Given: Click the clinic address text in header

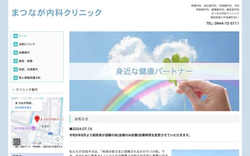Looking at the screenshot, I should point(225,17).
